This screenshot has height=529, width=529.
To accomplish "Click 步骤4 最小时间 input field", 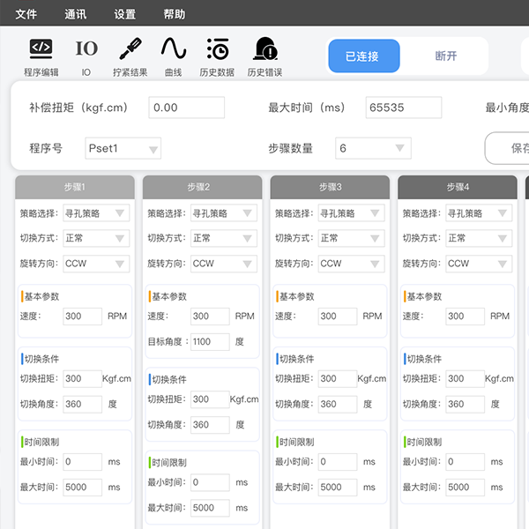I will [x=465, y=462].
